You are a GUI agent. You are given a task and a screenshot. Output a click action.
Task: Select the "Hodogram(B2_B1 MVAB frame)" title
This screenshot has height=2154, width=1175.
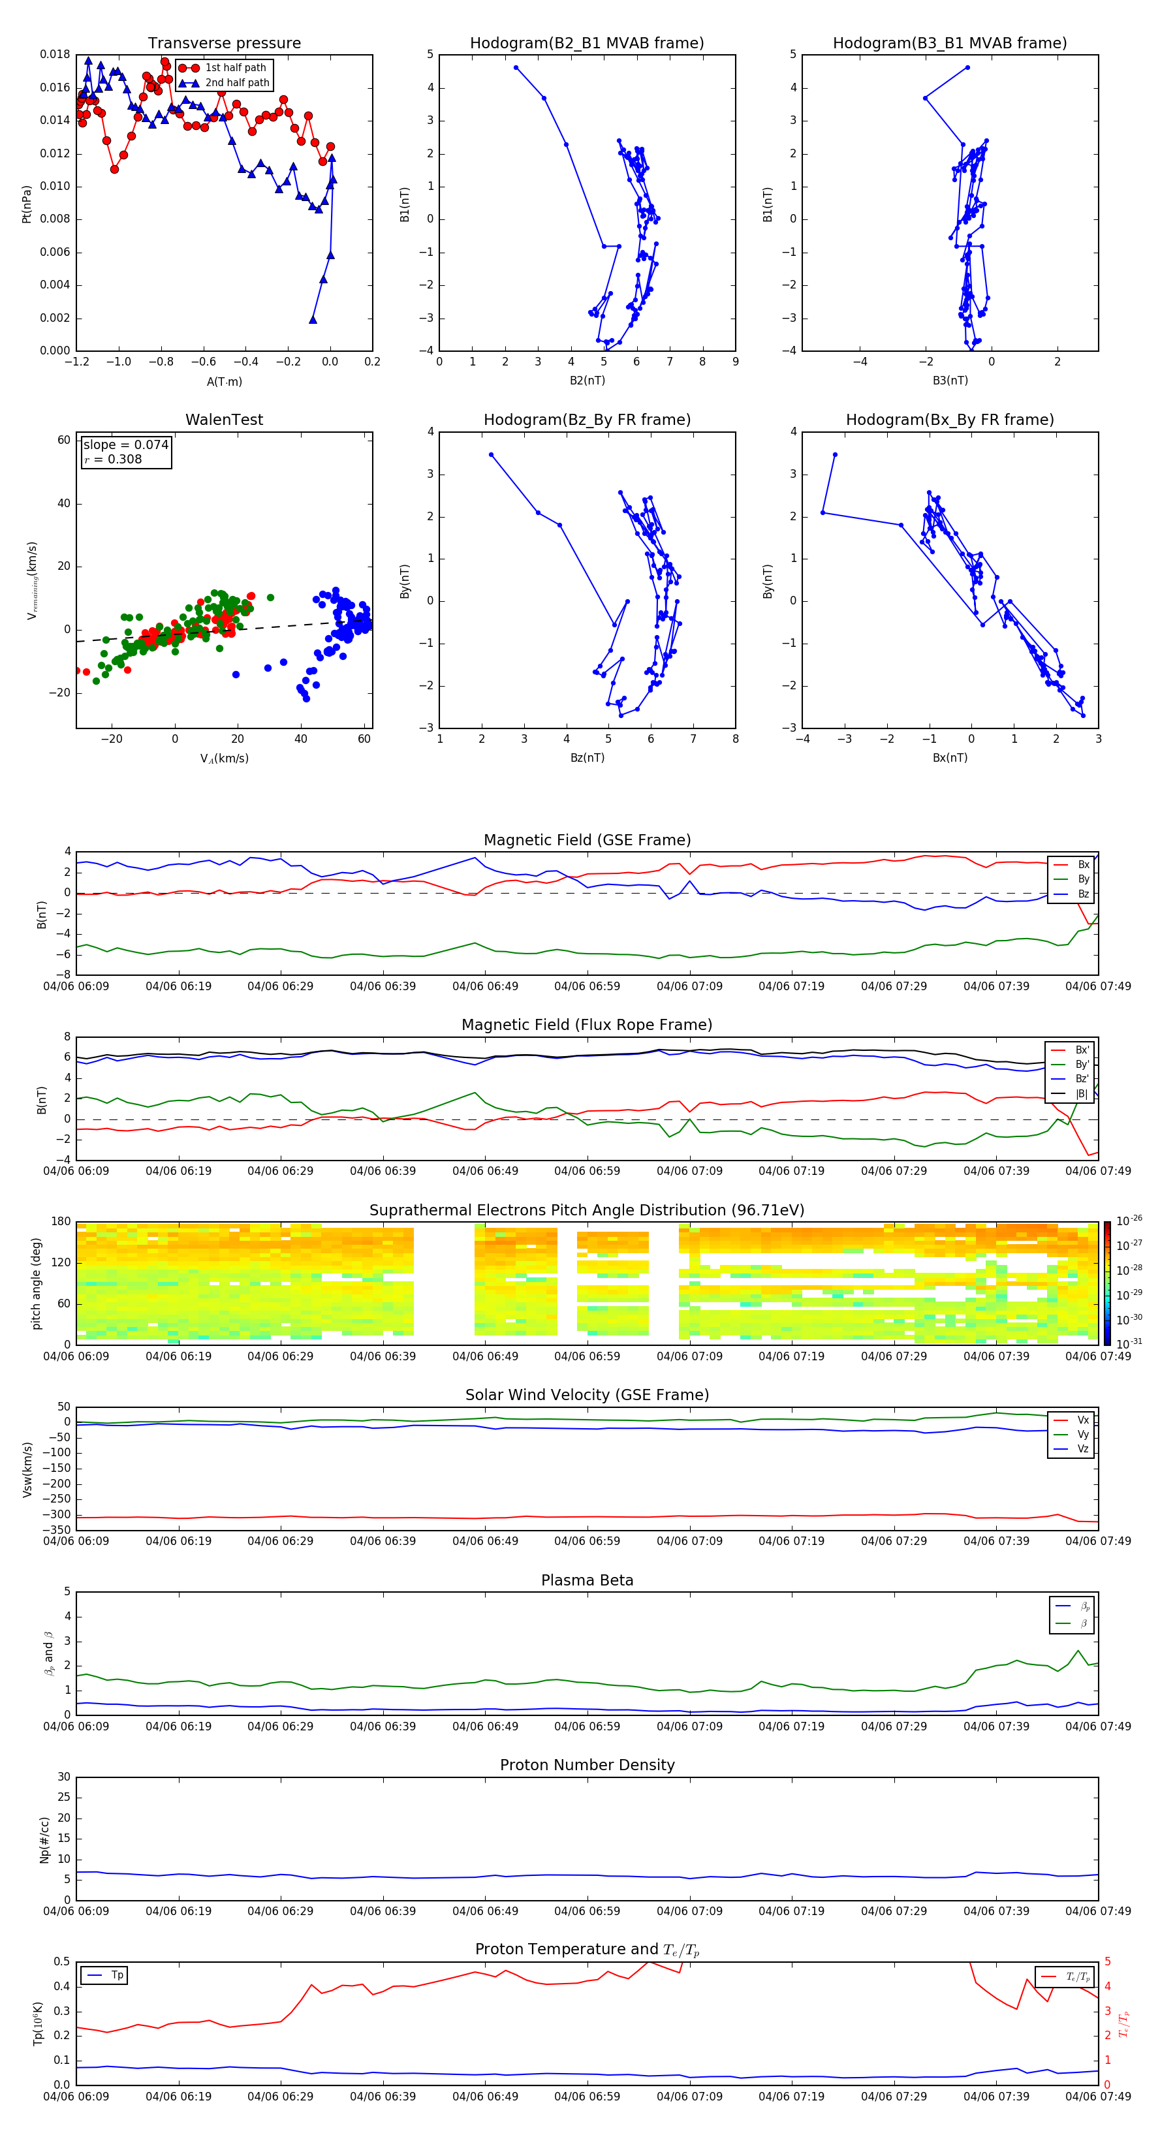tap(587, 44)
